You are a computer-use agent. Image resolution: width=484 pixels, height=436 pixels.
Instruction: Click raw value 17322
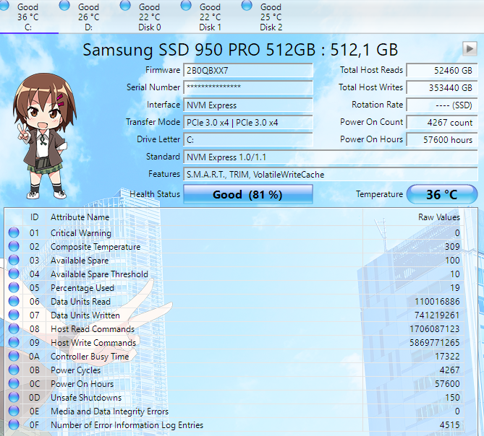pos(447,357)
